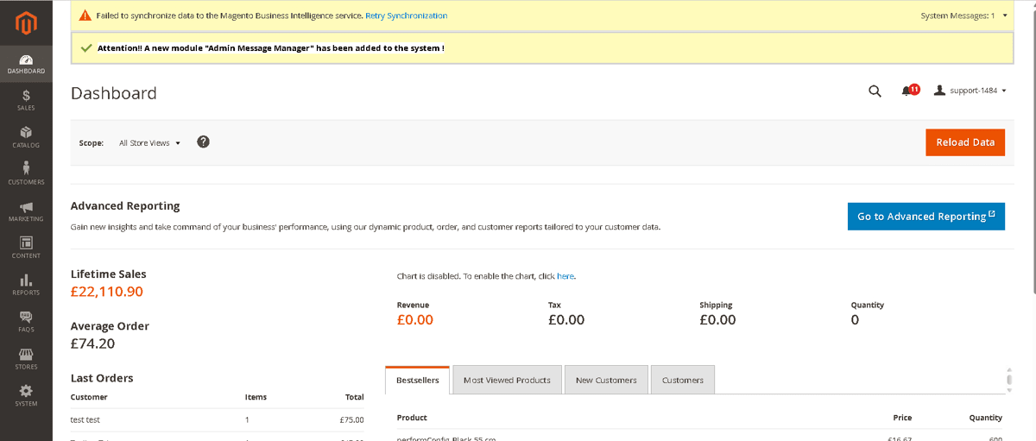This screenshot has height=441, width=1036.
Task: Open the Catalog sidebar icon
Action: point(26,137)
